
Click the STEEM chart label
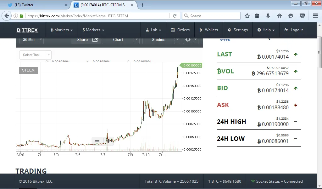[x=28, y=70]
